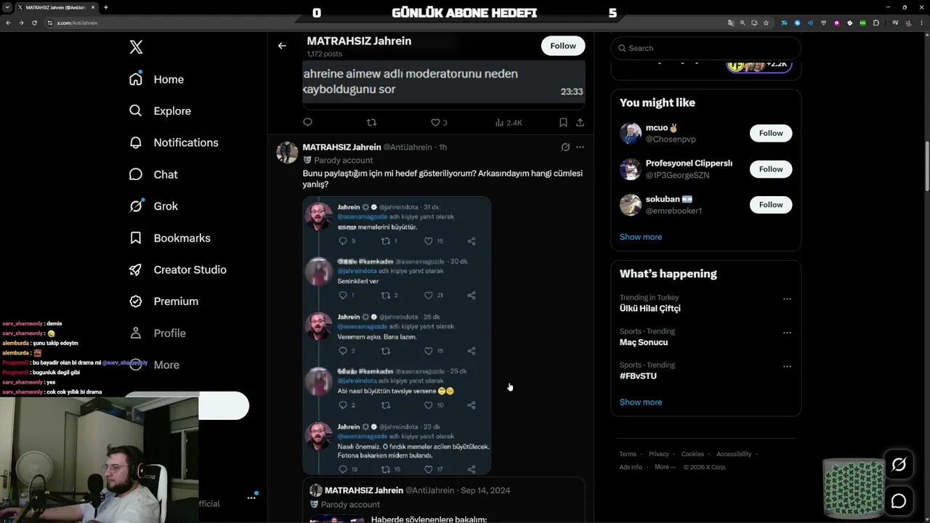Click the Grok icon on the 1h post

565,147
